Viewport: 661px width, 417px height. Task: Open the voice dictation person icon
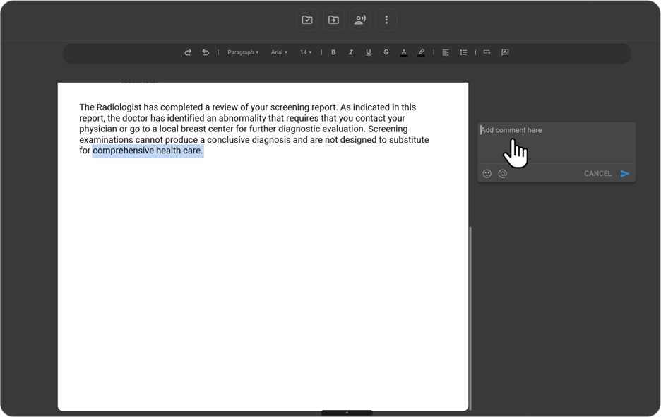point(360,20)
